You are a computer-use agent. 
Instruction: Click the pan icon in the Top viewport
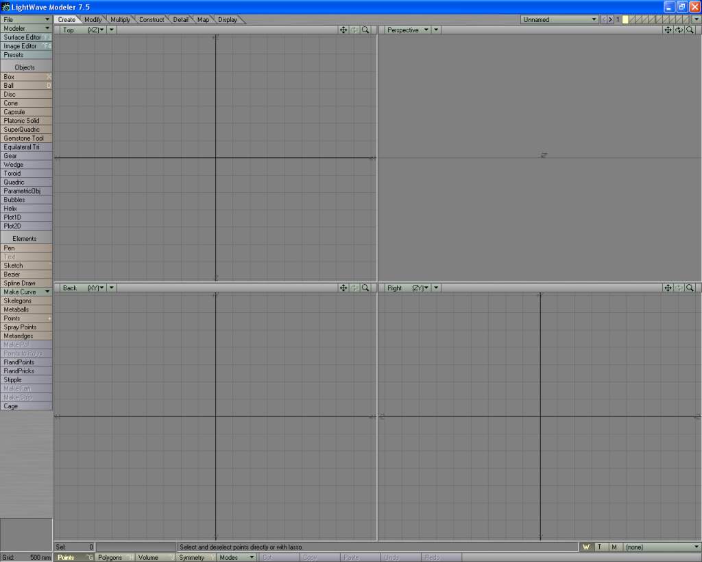pos(343,30)
